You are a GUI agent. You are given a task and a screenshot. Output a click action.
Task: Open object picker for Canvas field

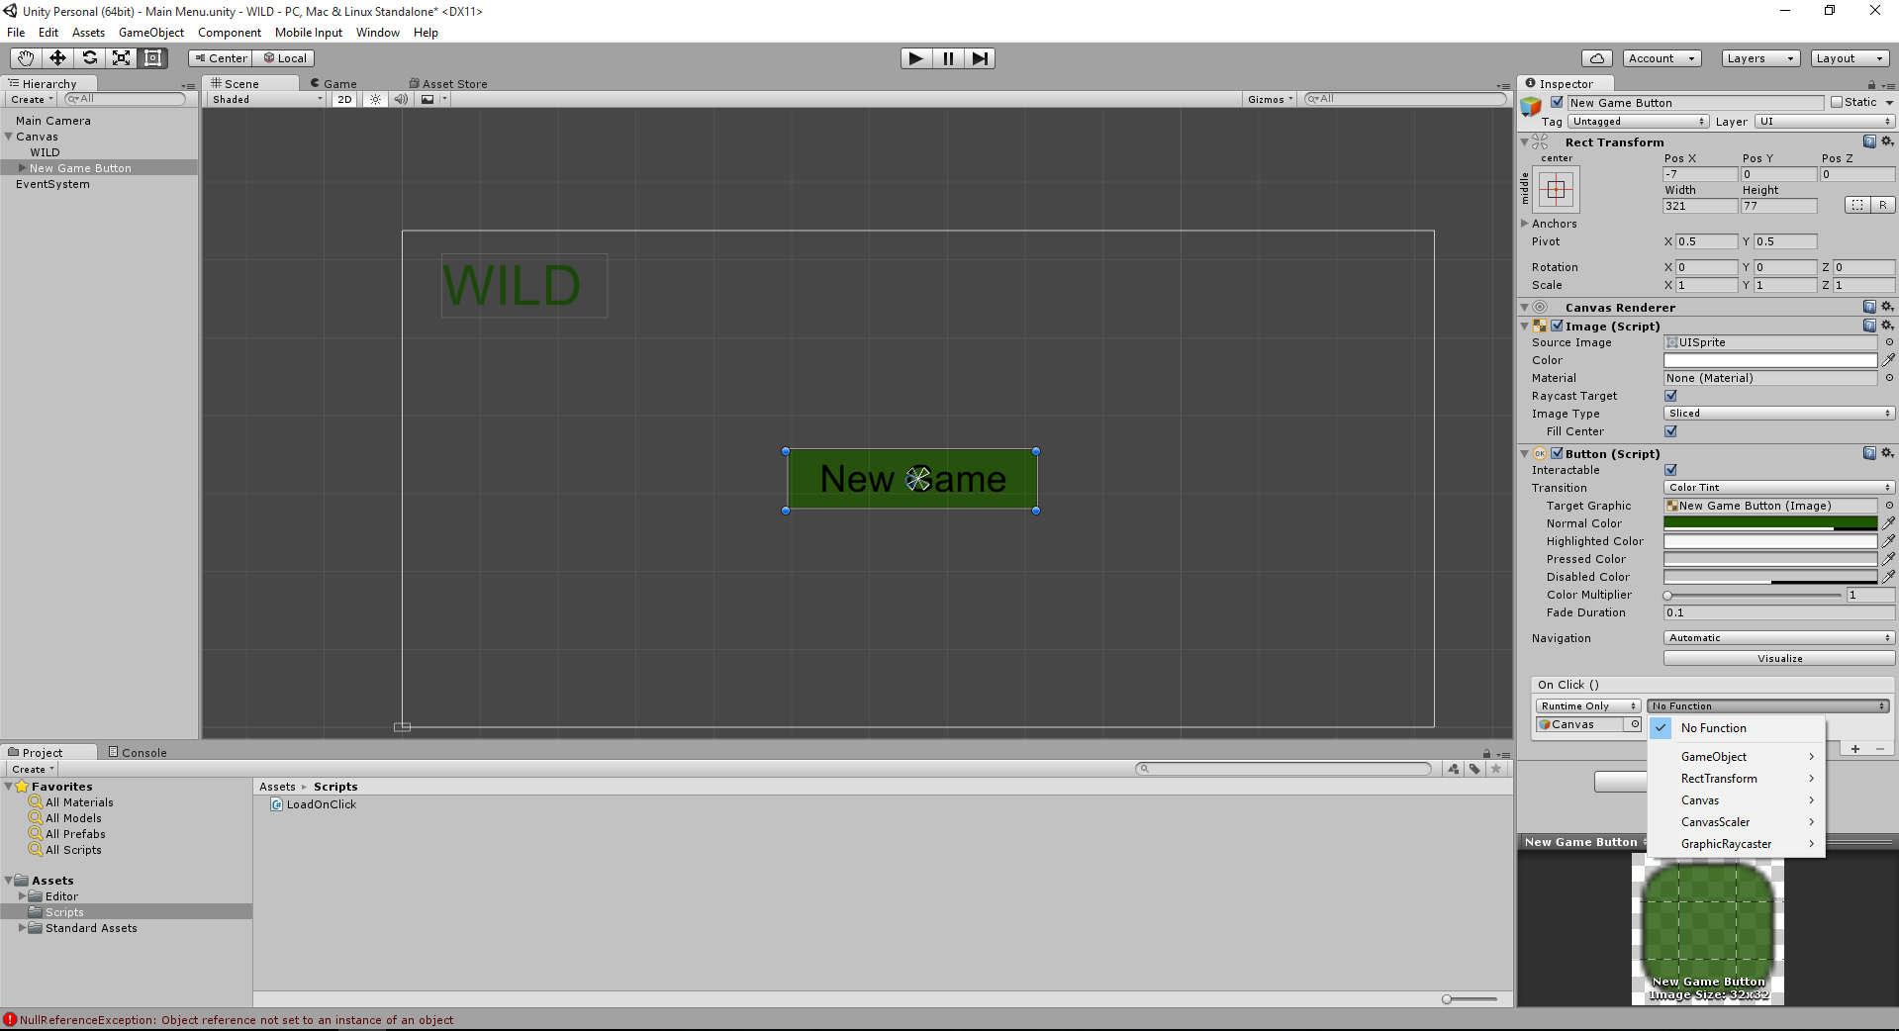[x=1635, y=724]
